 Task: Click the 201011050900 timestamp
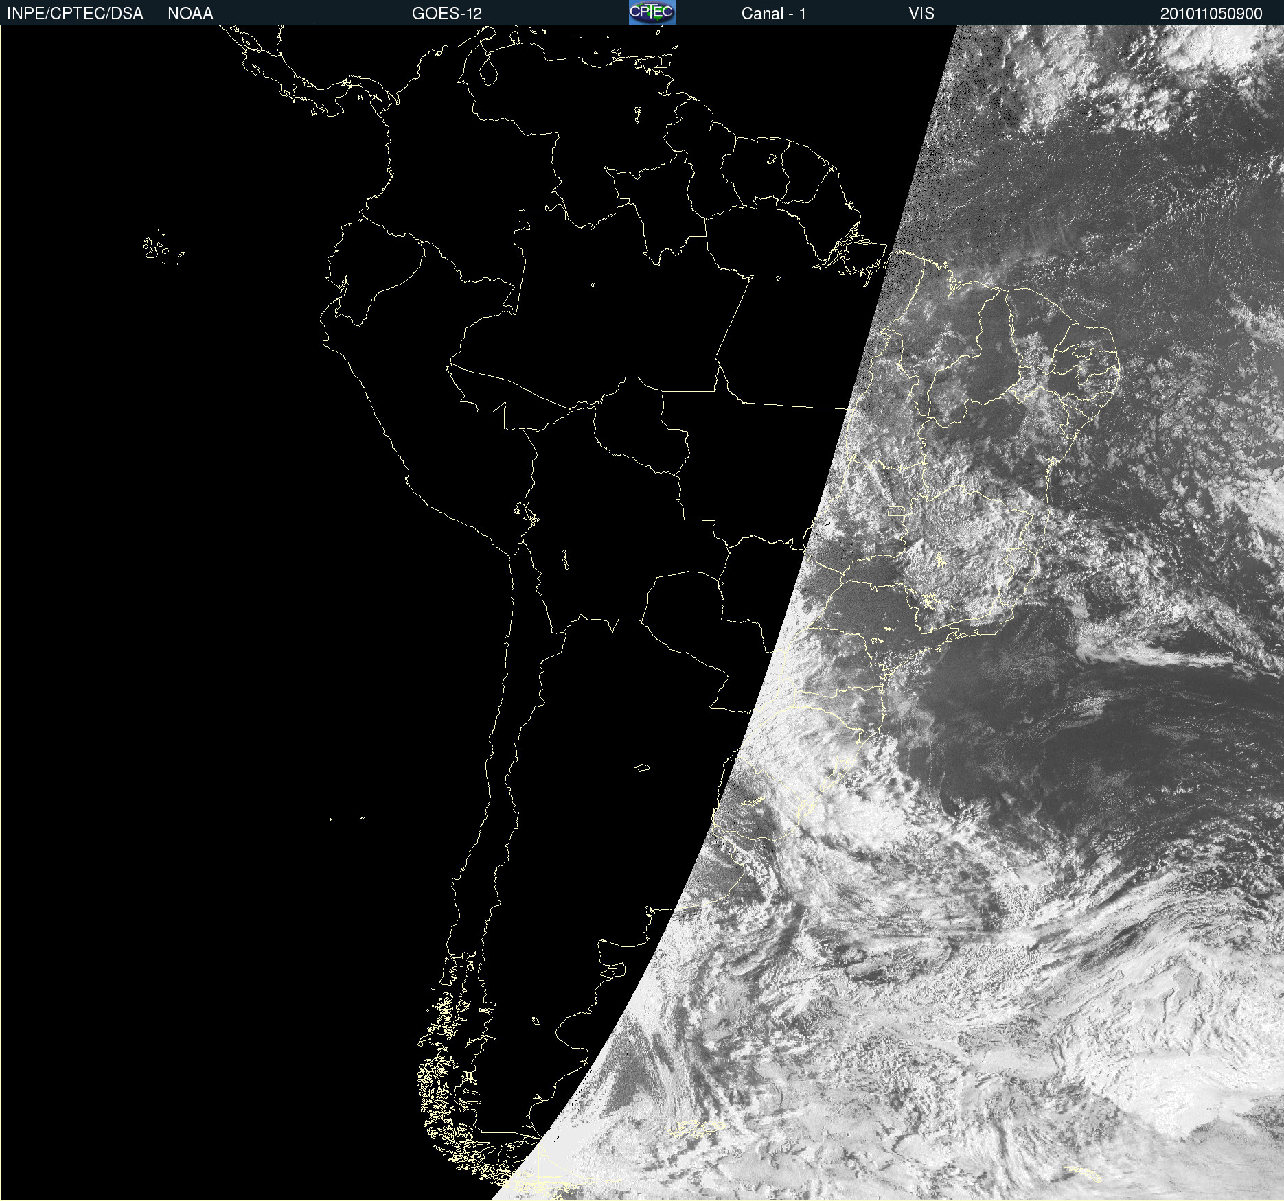click(1211, 14)
